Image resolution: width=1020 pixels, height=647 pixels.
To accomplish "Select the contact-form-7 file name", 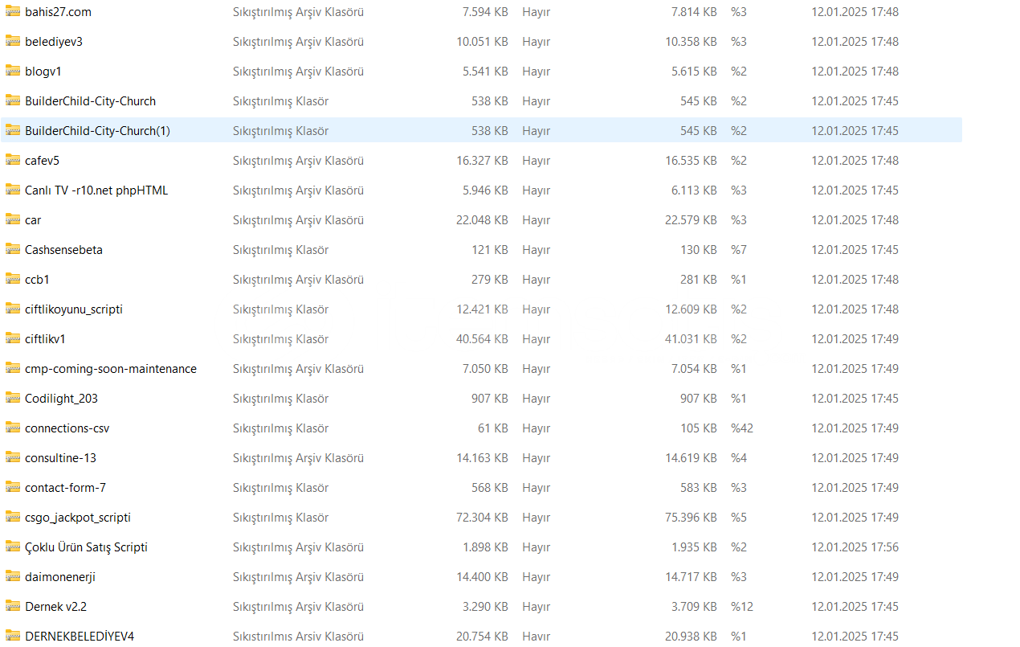I will click(65, 488).
